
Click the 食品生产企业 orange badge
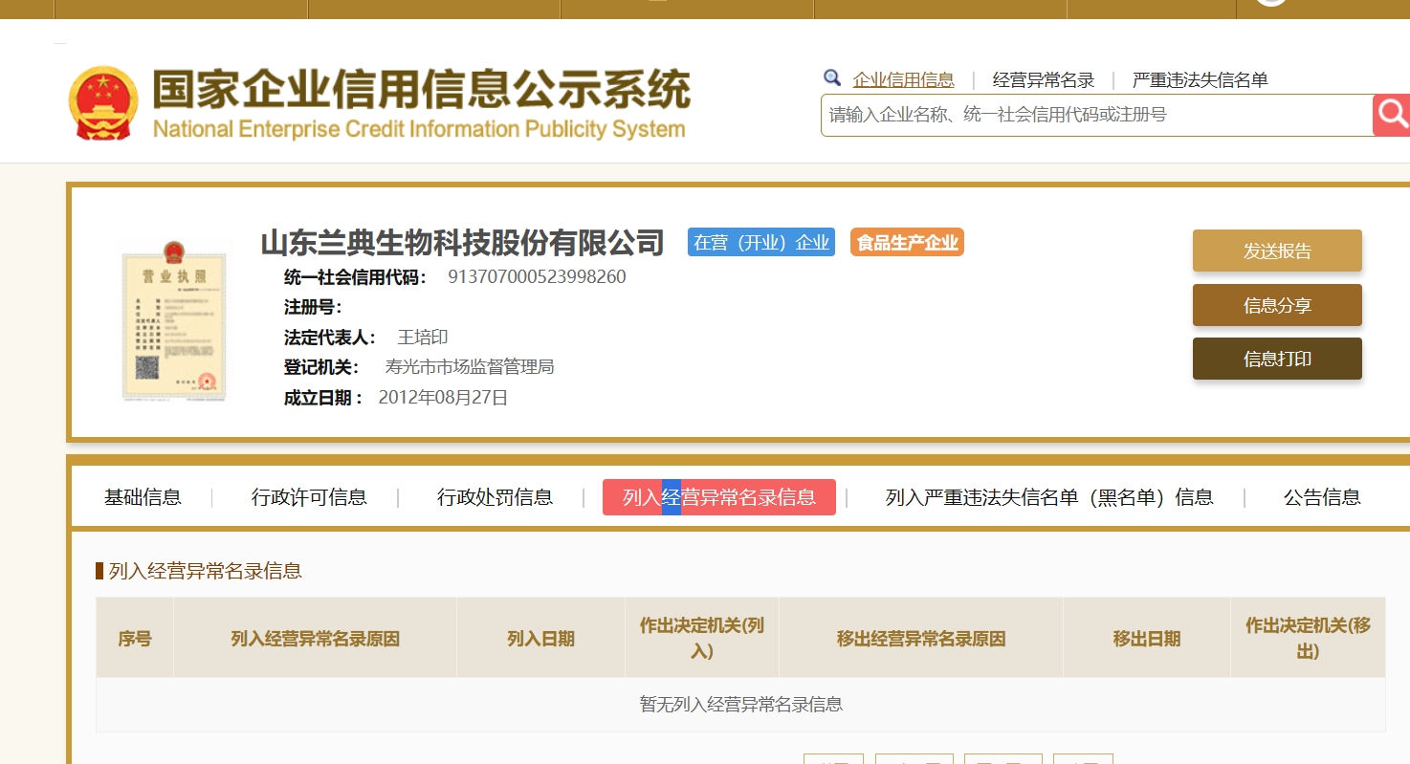tap(907, 242)
